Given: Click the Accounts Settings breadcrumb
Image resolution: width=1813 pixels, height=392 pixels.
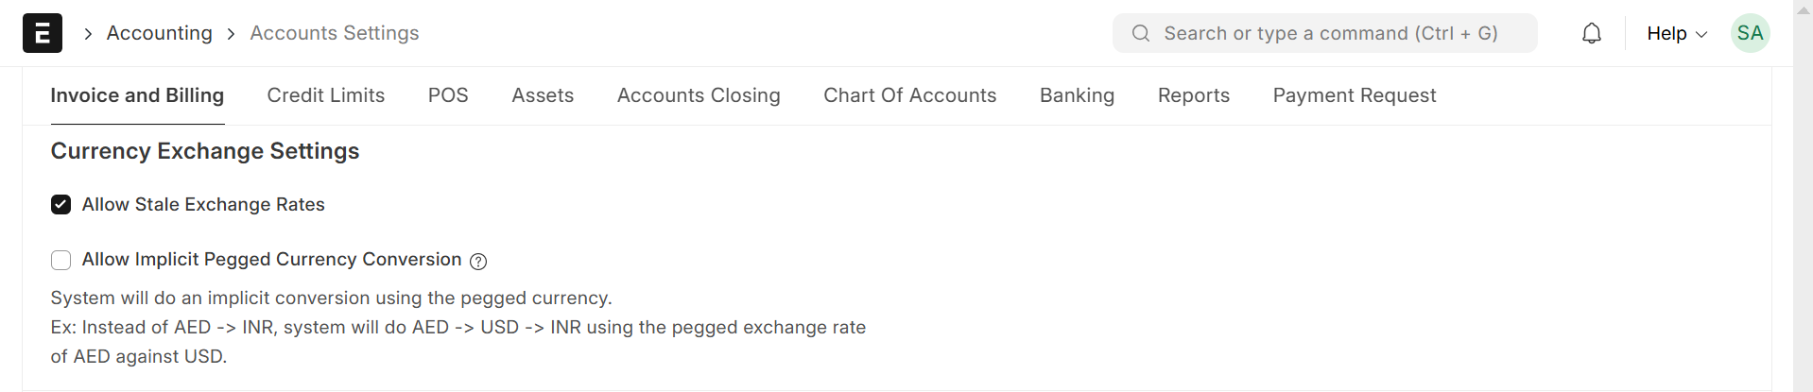Looking at the screenshot, I should click(334, 33).
